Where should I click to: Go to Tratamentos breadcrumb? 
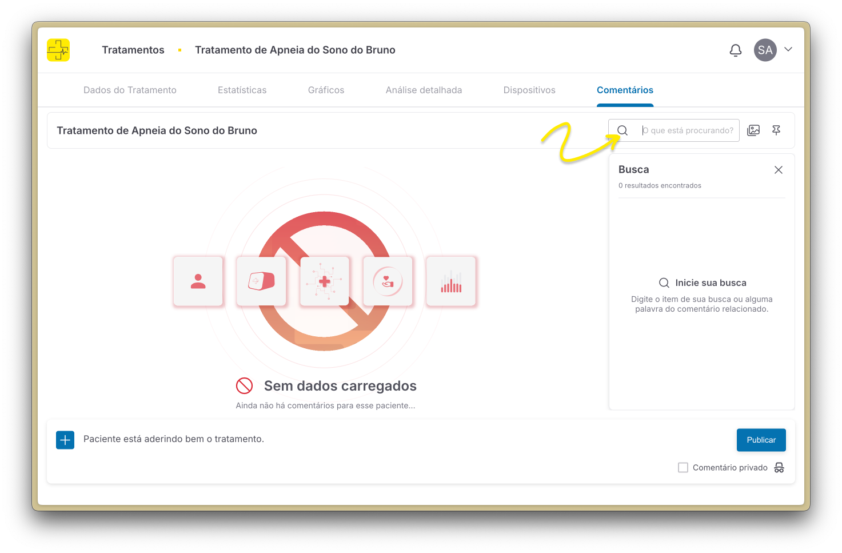pos(133,50)
